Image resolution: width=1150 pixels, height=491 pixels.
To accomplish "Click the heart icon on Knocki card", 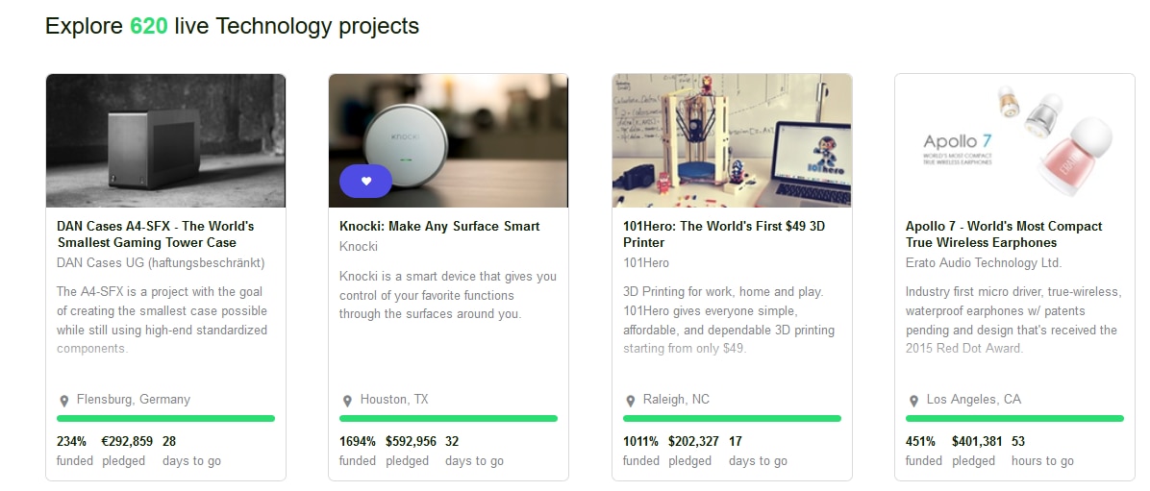I will coord(365,181).
